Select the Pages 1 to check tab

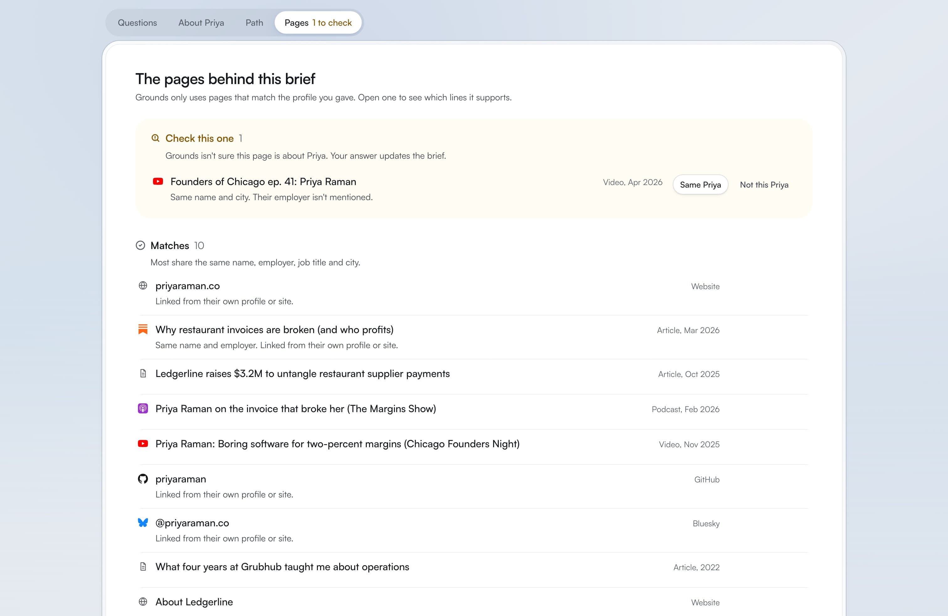point(318,23)
